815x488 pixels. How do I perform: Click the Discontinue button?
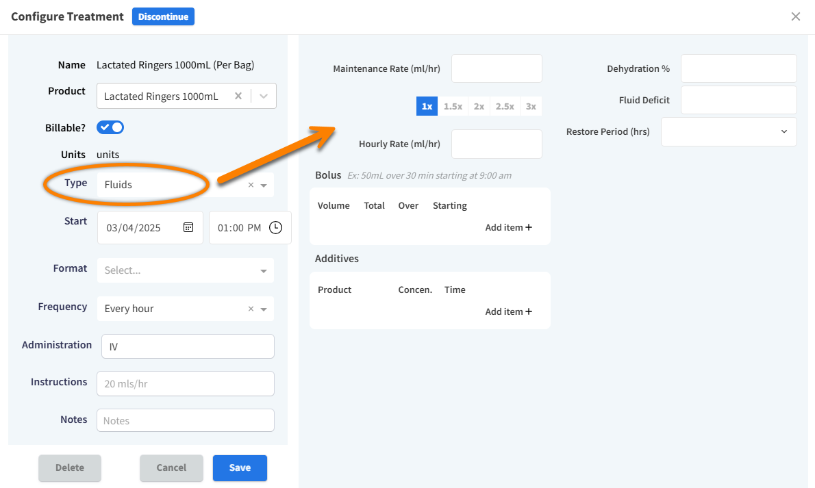(163, 16)
